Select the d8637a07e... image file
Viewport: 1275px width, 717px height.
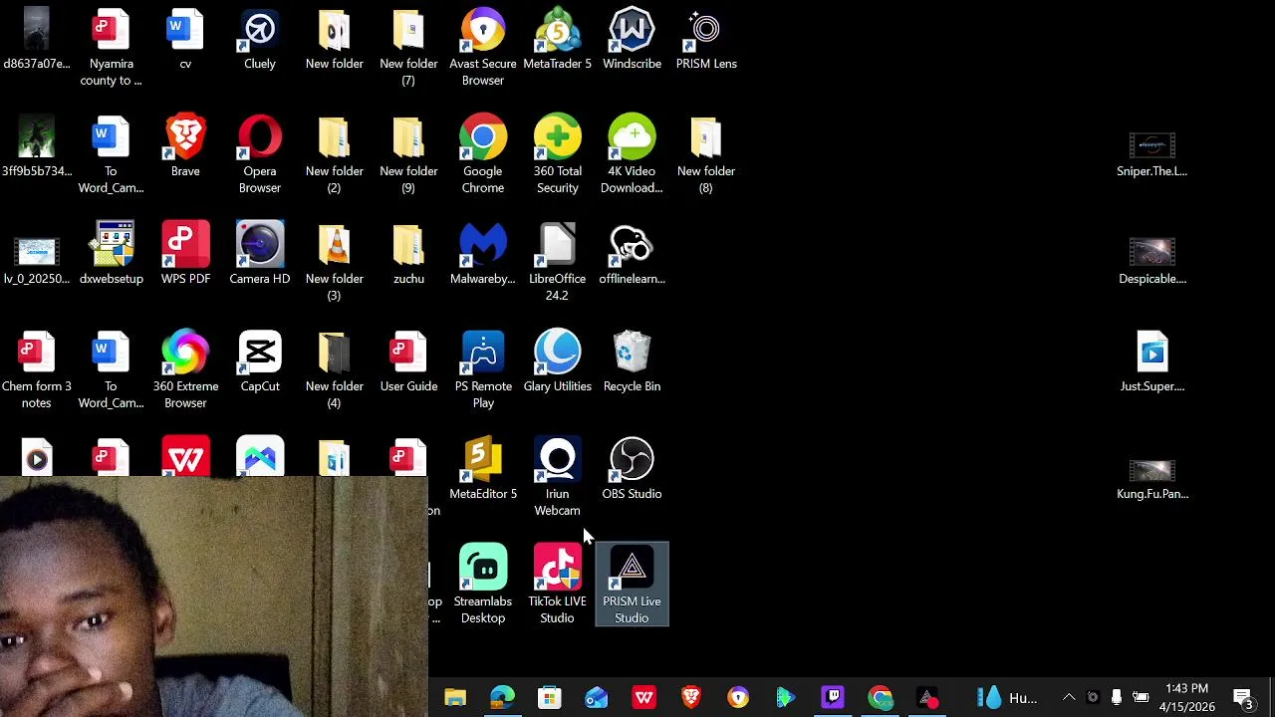click(x=37, y=40)
